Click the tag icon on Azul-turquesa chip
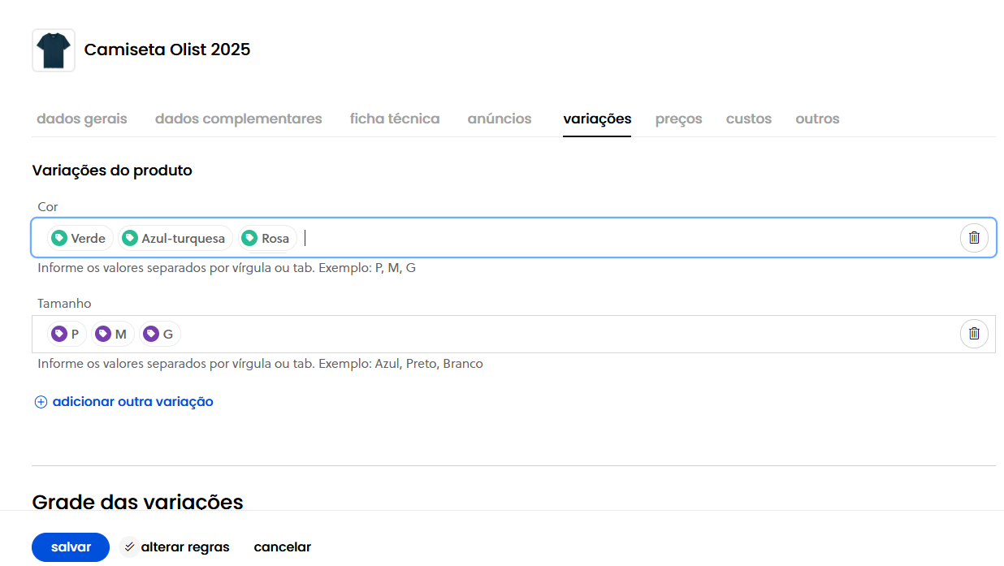The image size is (1004, 566). (x=130, y=238)
